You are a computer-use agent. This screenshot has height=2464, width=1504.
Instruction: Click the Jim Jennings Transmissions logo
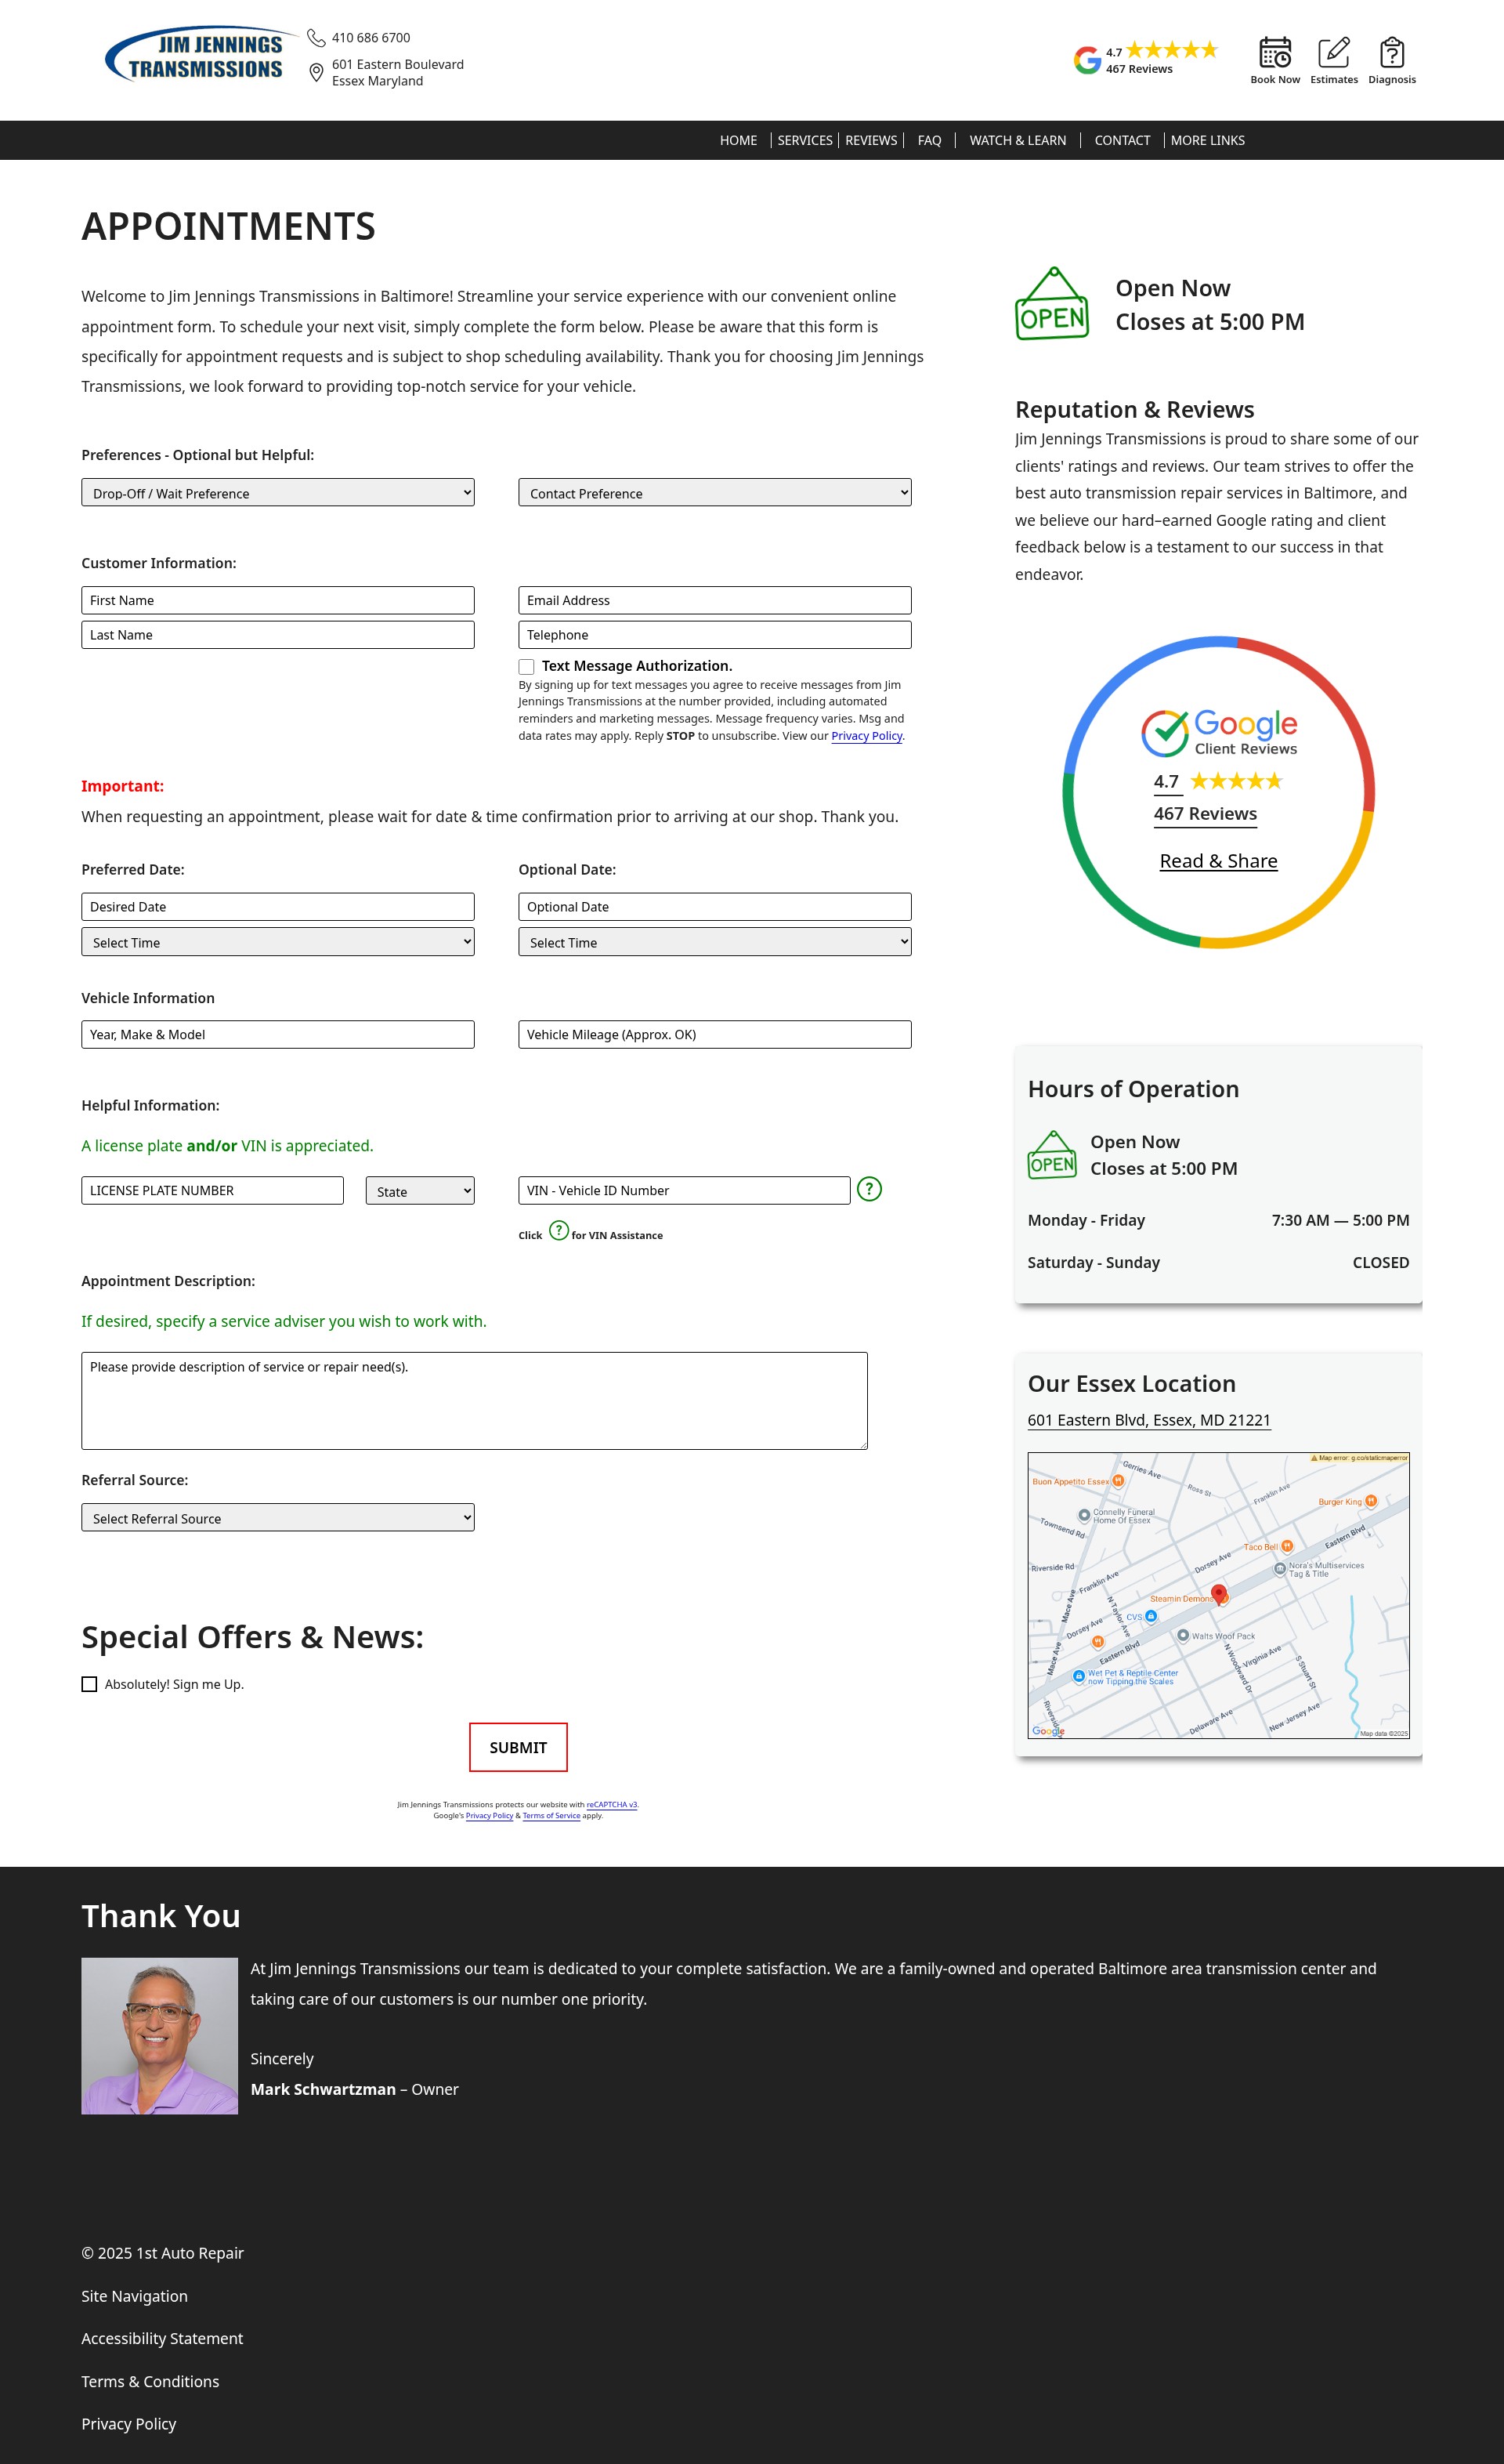coord(201,55)
